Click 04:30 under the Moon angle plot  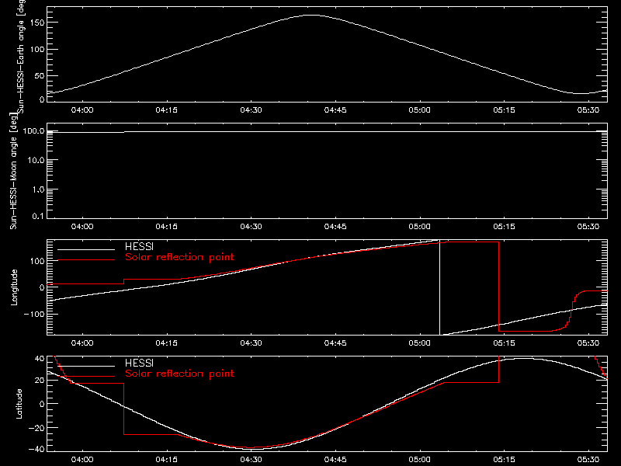(x=251, y=227)
